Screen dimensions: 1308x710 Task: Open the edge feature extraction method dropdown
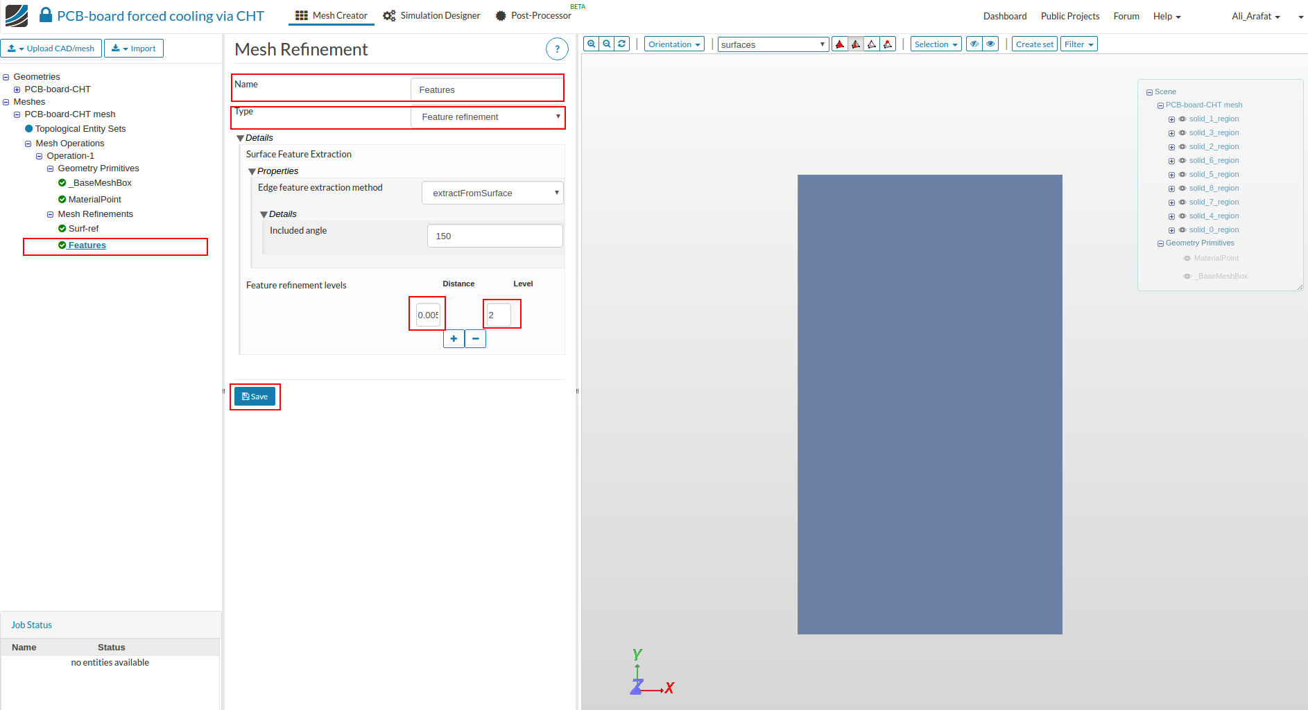[492, 193]
